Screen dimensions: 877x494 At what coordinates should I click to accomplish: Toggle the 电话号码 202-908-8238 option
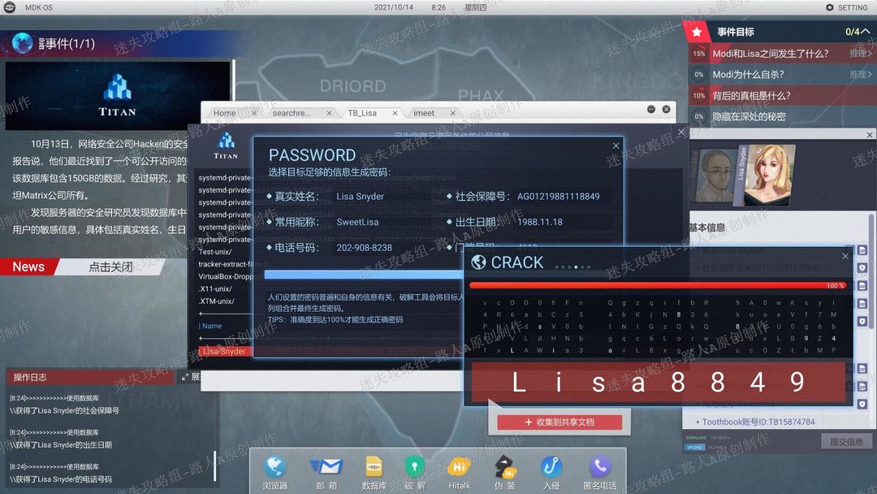[329, 247]
